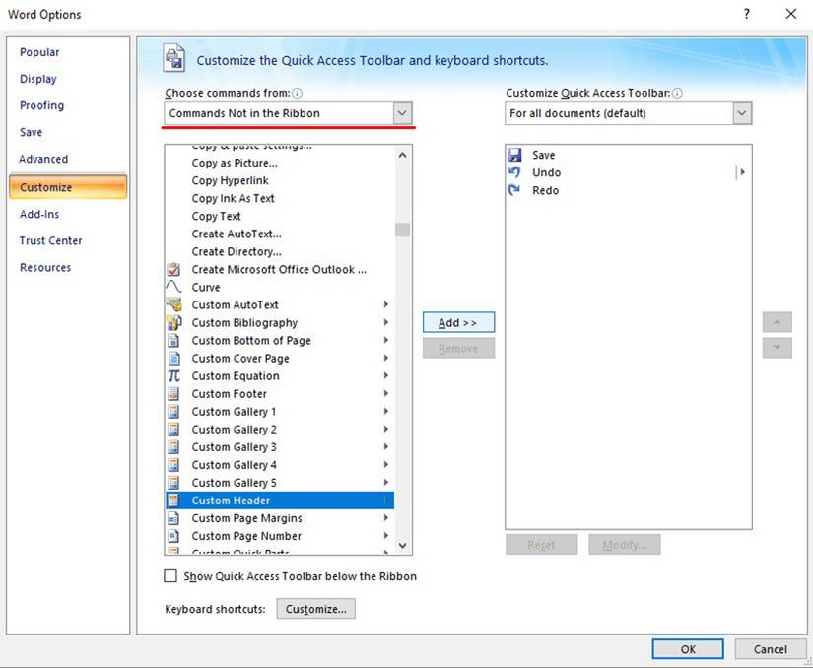
Task: Open the Add-Ins category
Action: coord(39,214)
